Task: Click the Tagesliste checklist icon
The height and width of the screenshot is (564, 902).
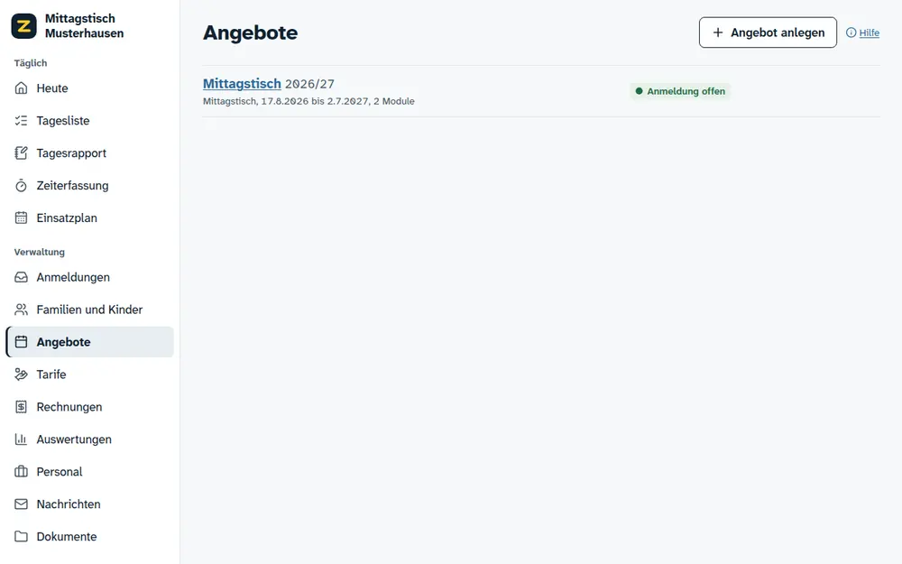Action: click(22, 120)
